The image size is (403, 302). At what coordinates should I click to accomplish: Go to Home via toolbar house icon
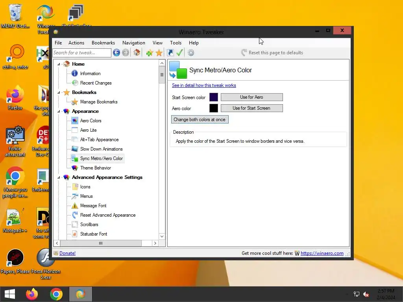pyautogui.click(x=137, y=53)
